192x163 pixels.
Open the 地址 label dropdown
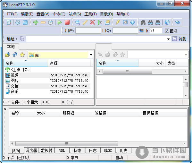coord(12,39)
